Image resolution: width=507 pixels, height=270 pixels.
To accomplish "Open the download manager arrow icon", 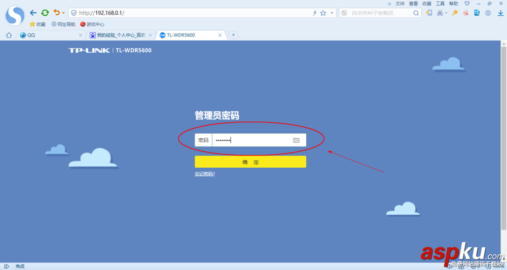I will pyautogui.click(x=500, y=13).
